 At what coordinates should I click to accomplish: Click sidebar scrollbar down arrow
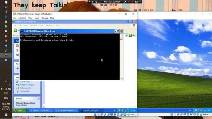click(43, 107)
